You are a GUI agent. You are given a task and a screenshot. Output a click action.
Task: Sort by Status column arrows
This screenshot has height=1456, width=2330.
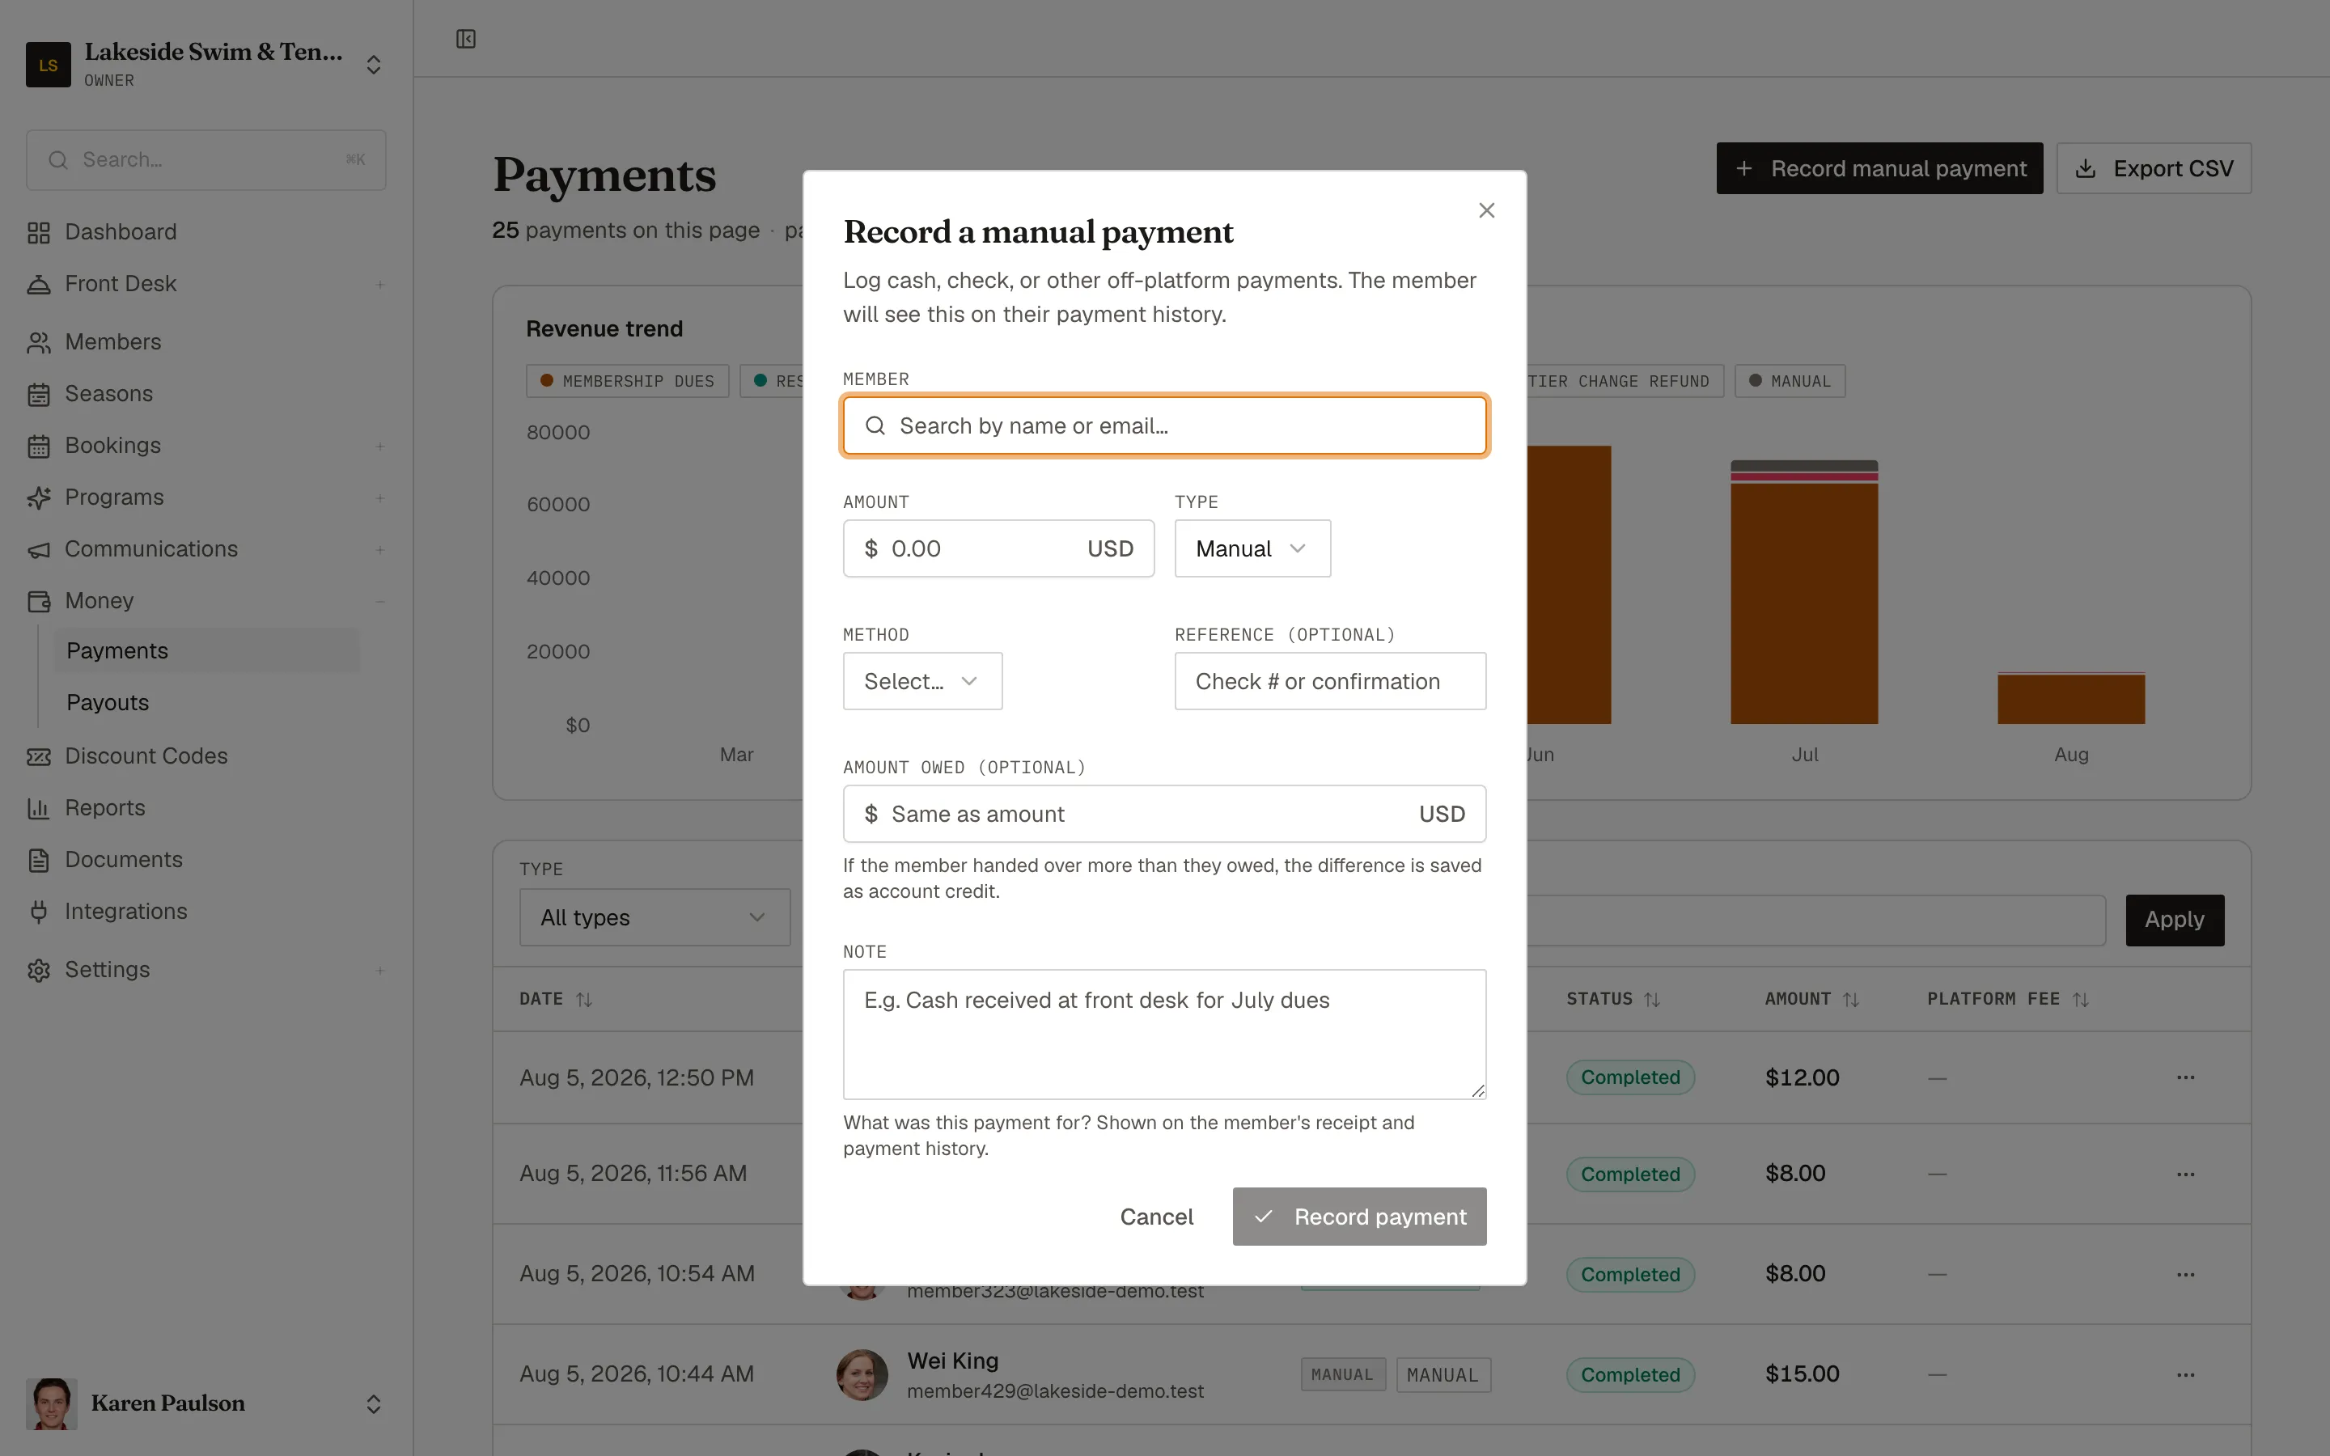pyautogui.click(x=1652, y=1000)
